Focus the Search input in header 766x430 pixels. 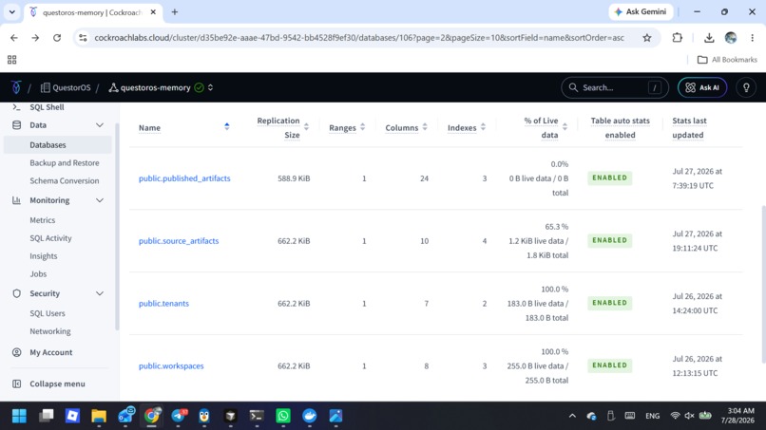(615, 88)
